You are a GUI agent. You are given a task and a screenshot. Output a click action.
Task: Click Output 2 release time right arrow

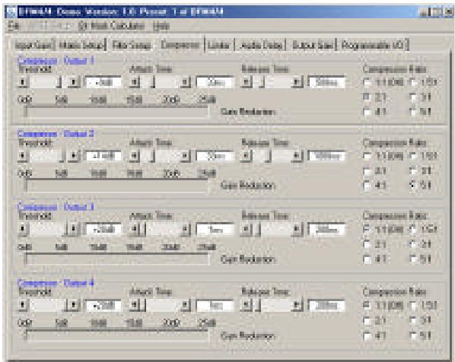coord(297,156)
